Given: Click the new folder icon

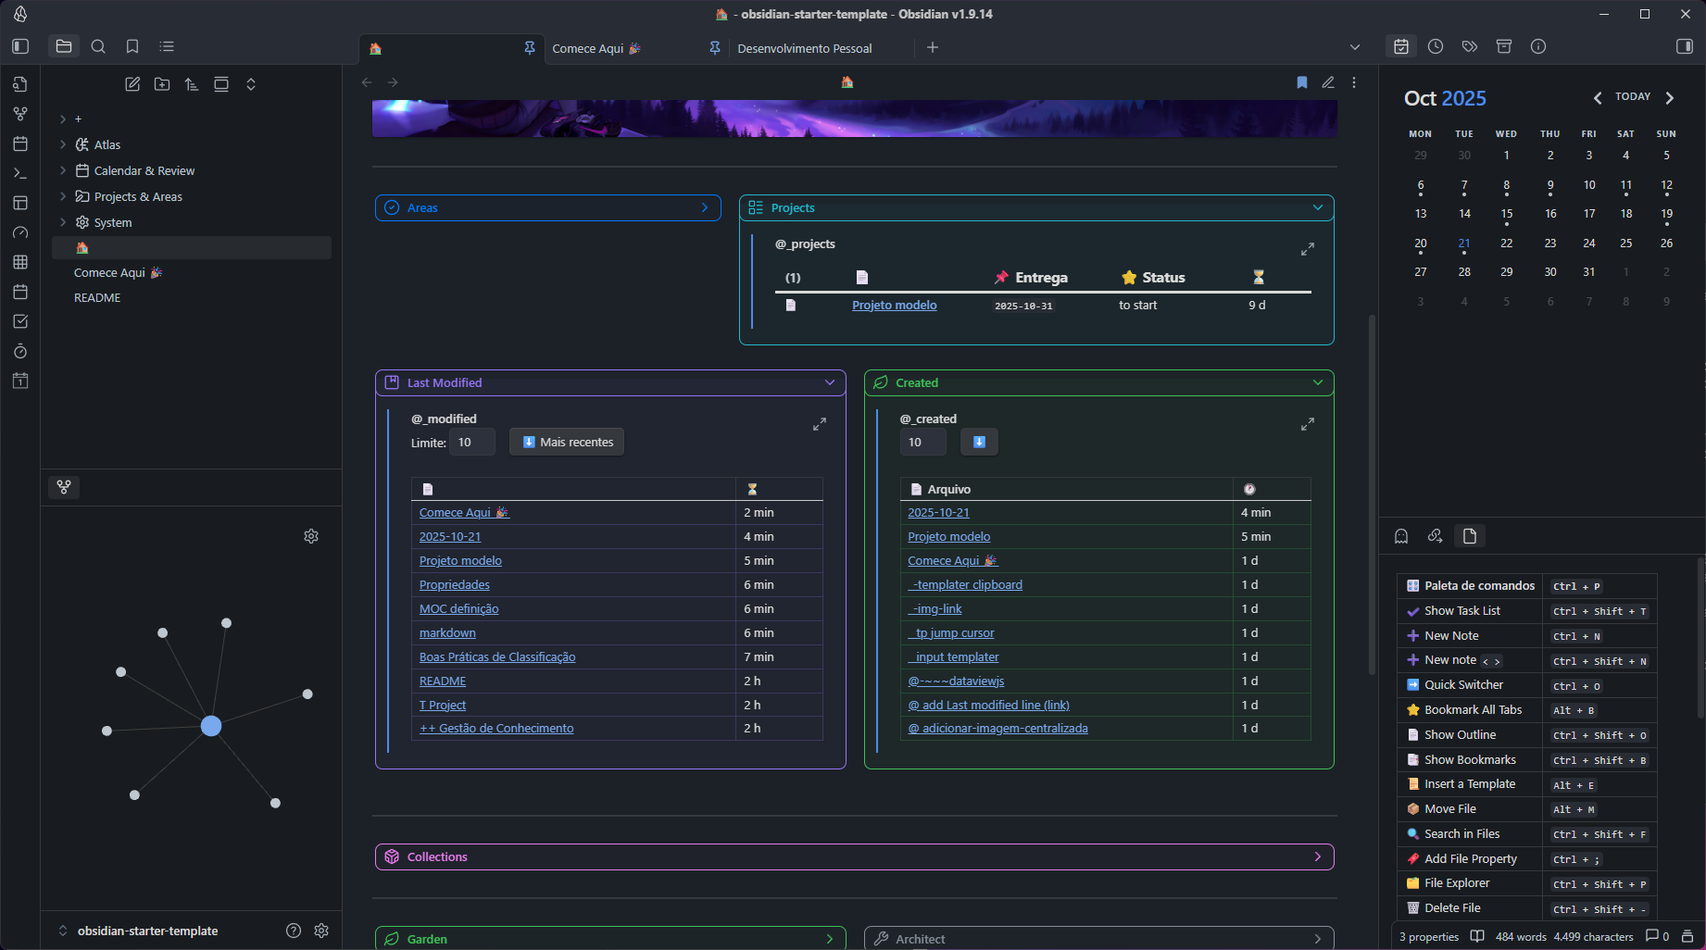Looking at the screenshot, I should click(x=162, y=84).
